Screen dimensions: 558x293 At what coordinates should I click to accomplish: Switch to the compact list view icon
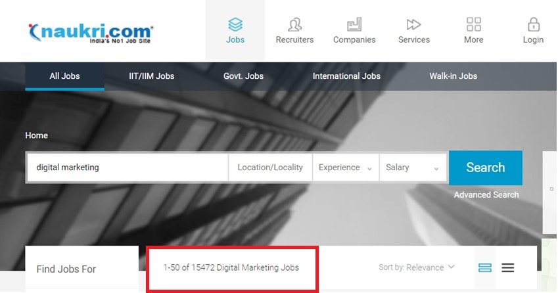(x=507, y=267)
